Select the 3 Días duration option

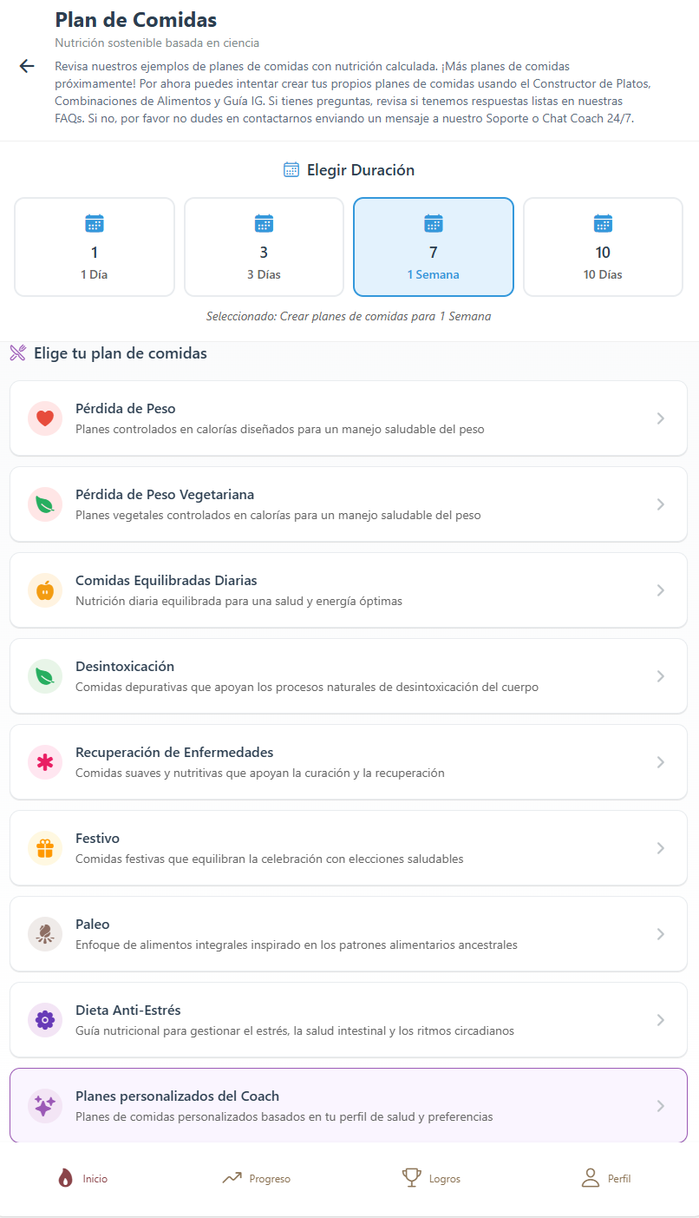pyautogui.click(x=264, y=247)
